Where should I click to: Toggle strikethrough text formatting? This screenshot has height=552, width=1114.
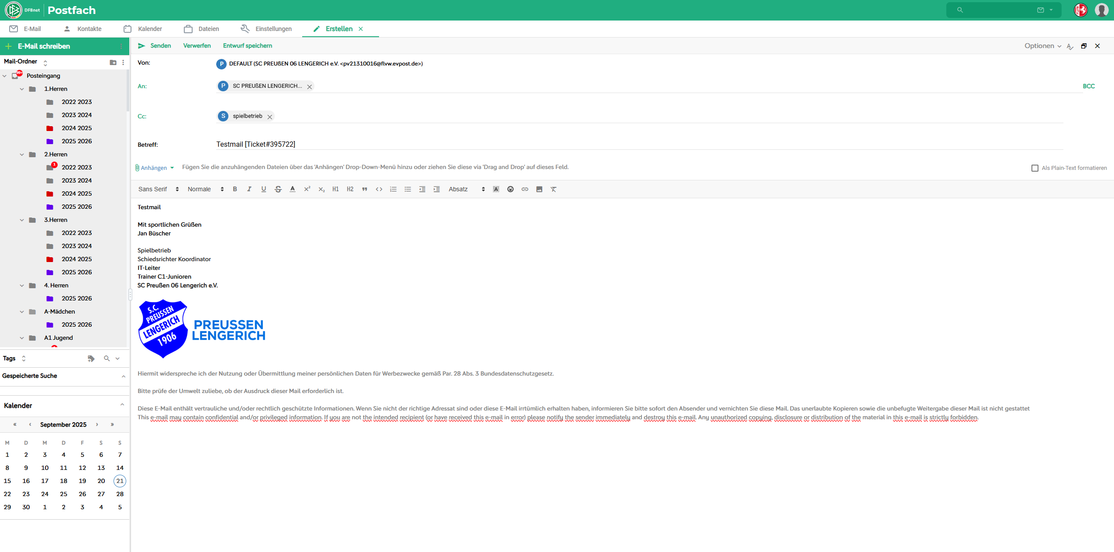click(278, 189)
